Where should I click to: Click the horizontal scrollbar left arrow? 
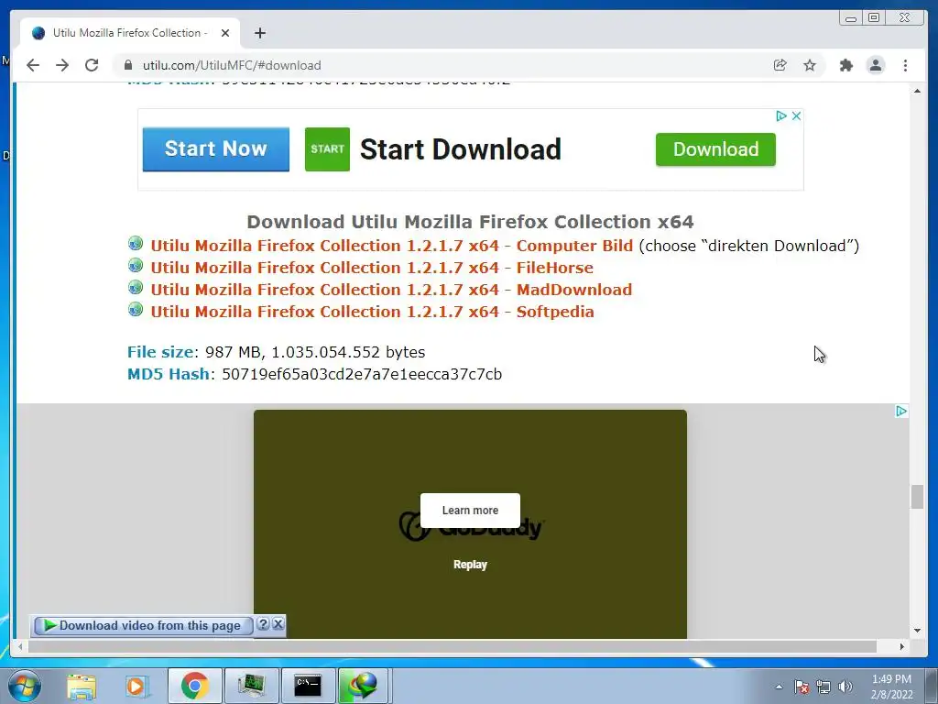coord(21,646)
